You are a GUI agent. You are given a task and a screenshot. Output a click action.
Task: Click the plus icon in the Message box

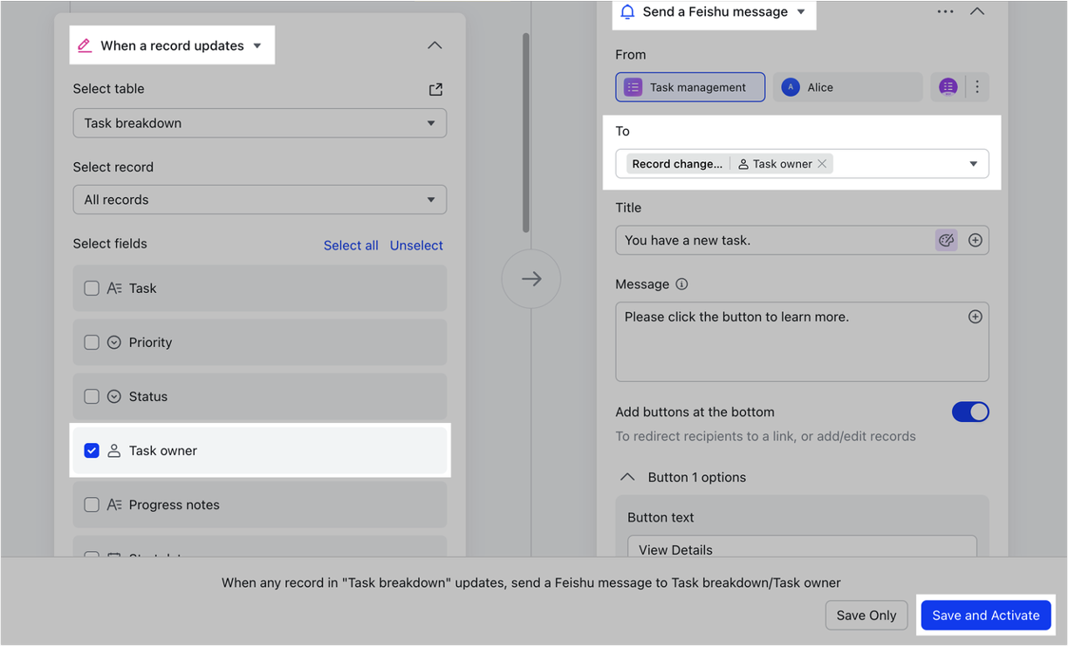[x=975, y=317]
